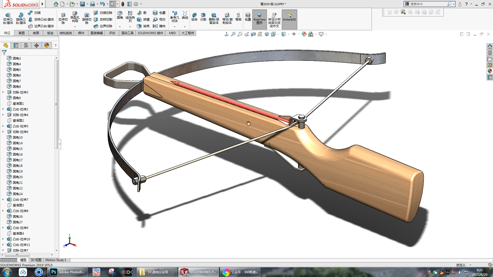Toggle the feature tree filter icon
Screen dimensions: 493x277
pos(4,52)
